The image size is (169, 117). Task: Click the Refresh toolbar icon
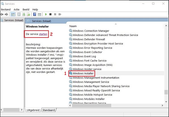24,14
